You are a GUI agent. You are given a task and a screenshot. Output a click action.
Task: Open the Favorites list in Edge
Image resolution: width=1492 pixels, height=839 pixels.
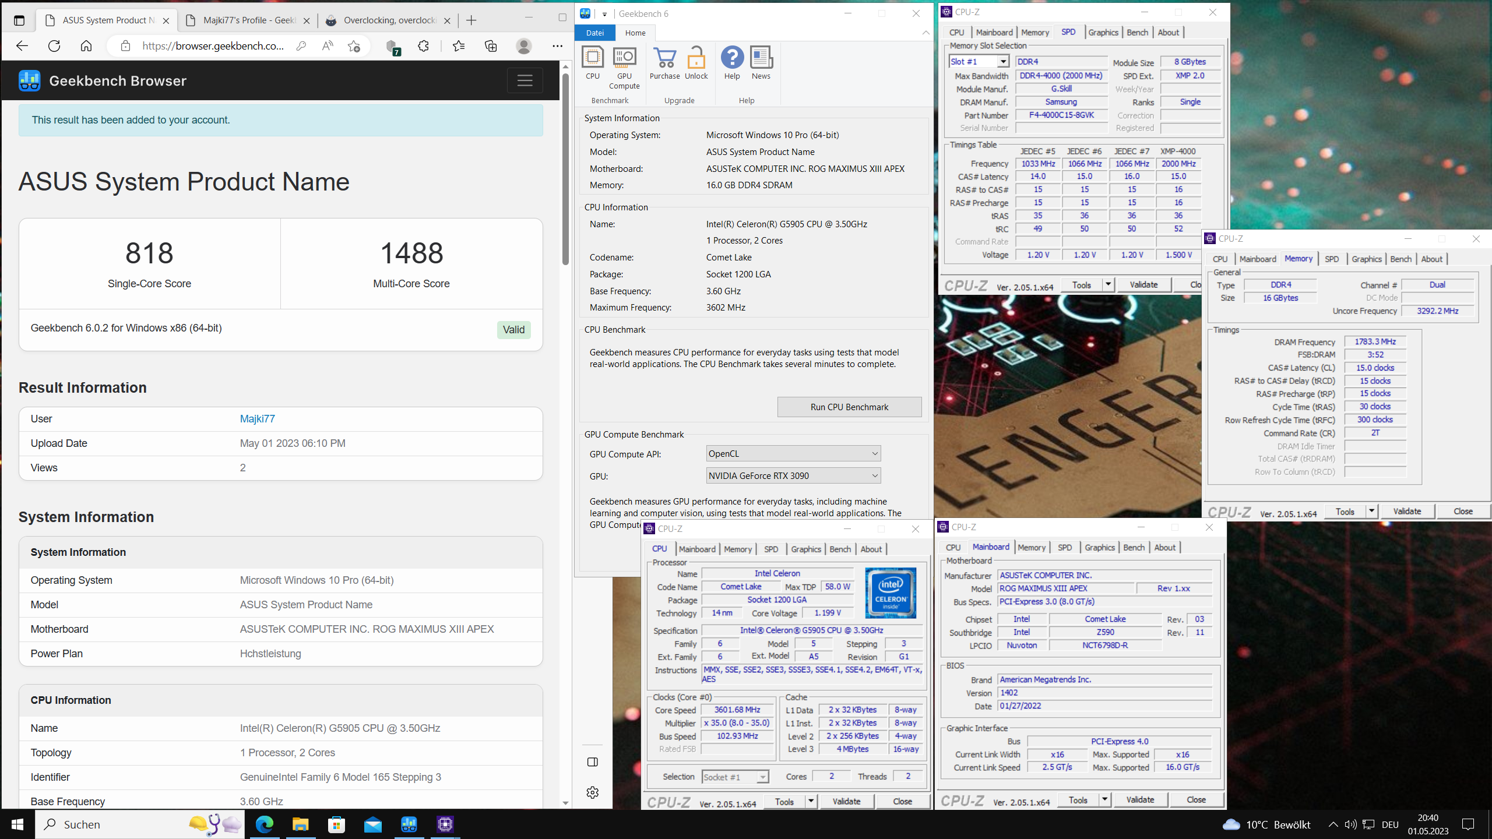(x=459, y=46)
